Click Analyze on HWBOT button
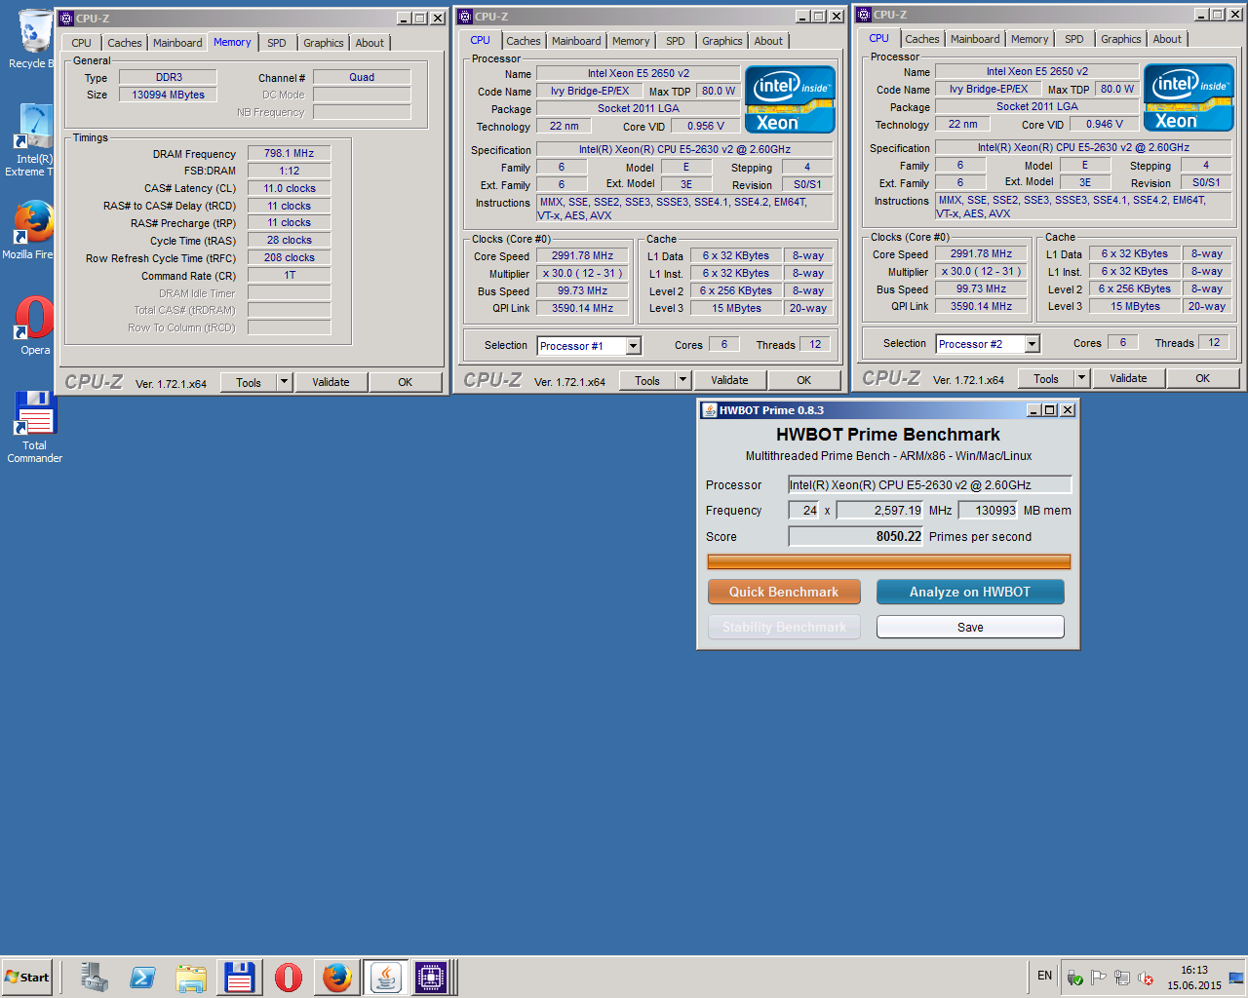 970,592
